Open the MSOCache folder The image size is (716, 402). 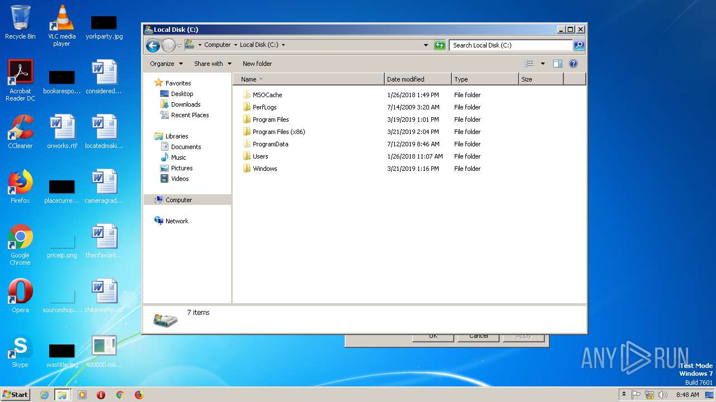point(267,95)
